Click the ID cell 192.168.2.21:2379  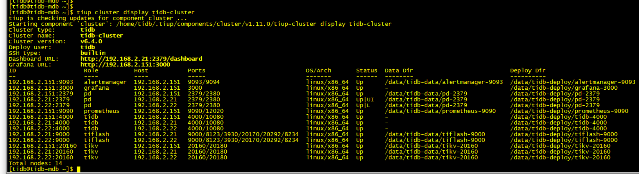(39, 99)
